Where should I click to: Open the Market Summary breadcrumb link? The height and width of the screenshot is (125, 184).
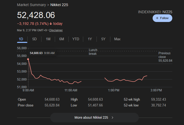click(31, 5)
